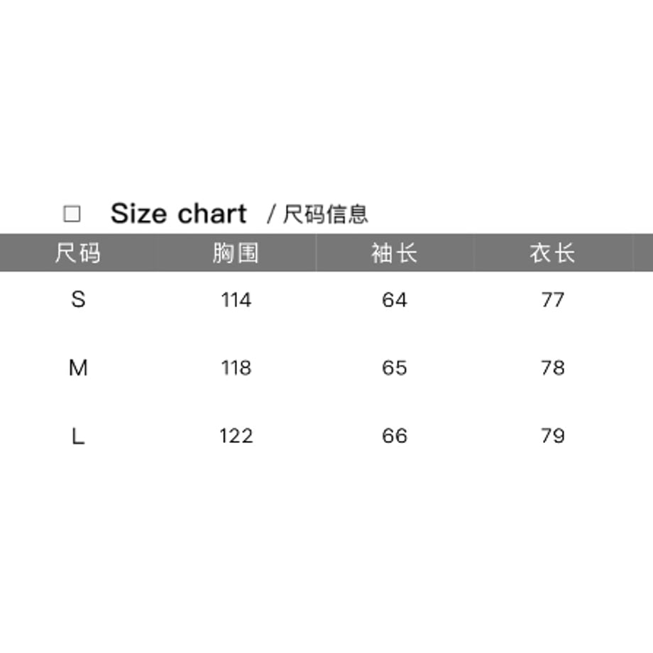Screen dimensions: 653x653
Task: Click the slash separator after Size chart
Action: pos(271,214)
